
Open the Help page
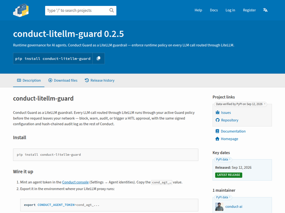pos(198,10)
